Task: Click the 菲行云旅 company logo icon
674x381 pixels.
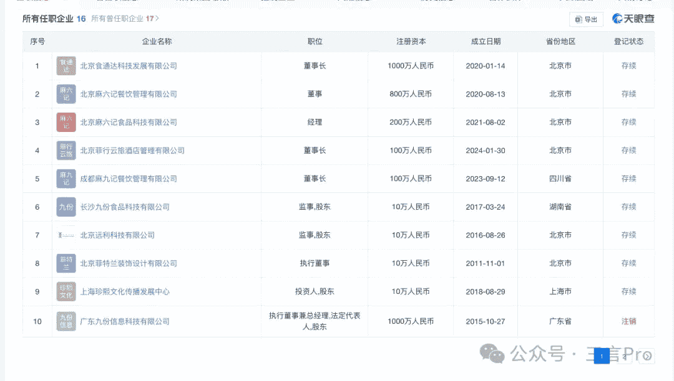Action: [66, 151]
